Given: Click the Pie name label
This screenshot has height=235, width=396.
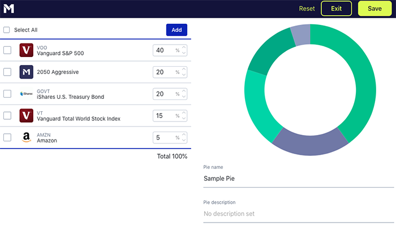Looking at the screenshot, I should tap(213, 167).
